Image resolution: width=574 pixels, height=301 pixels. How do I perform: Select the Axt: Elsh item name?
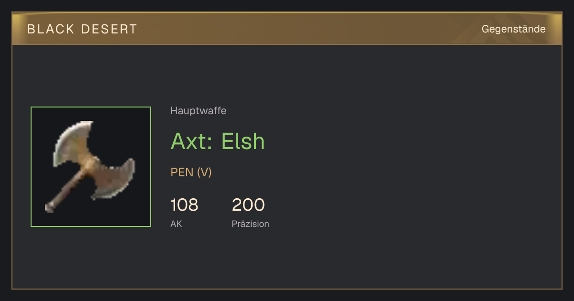click(x=218, y=141)
